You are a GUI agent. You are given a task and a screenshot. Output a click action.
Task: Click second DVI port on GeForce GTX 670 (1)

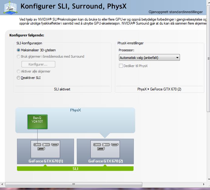coord(46,144)
